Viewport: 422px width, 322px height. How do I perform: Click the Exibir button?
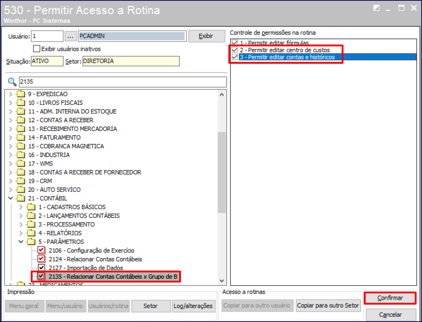(206, 36)
